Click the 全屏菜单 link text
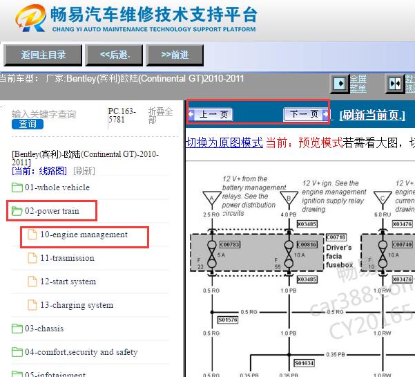 (x=358, y=84)
